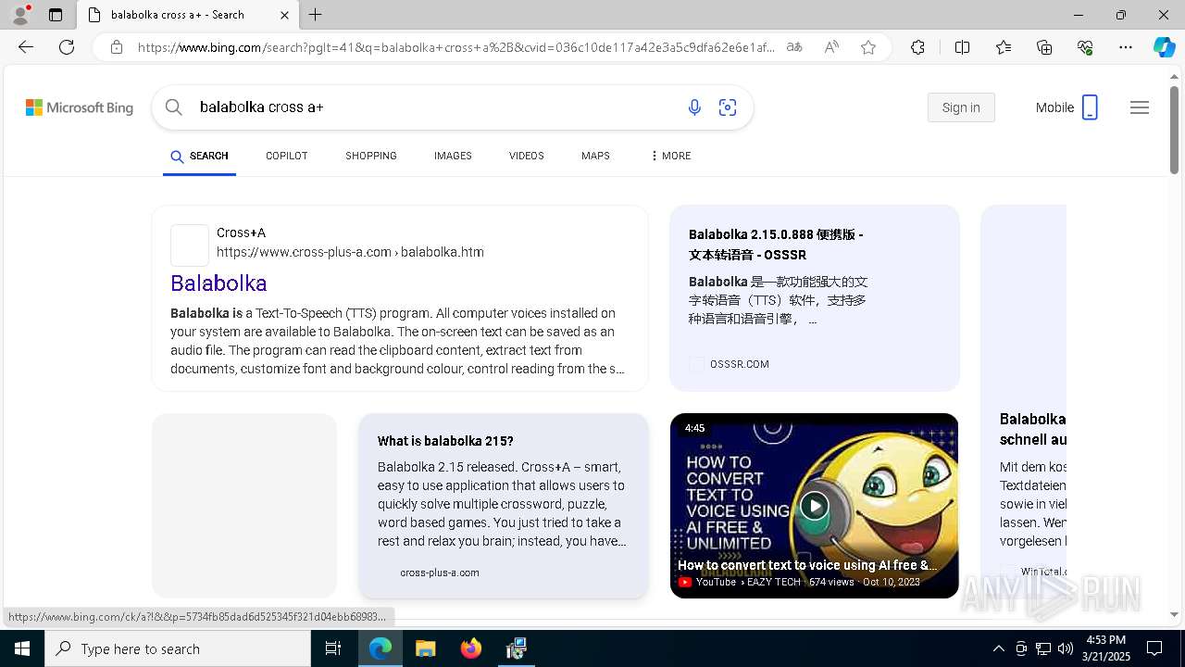Image resolution: width=1185 pixels, height=667 pixels.
Task: Open the What is balabolka 215 card
Action: pyautogui.click(x=504, y=505)
